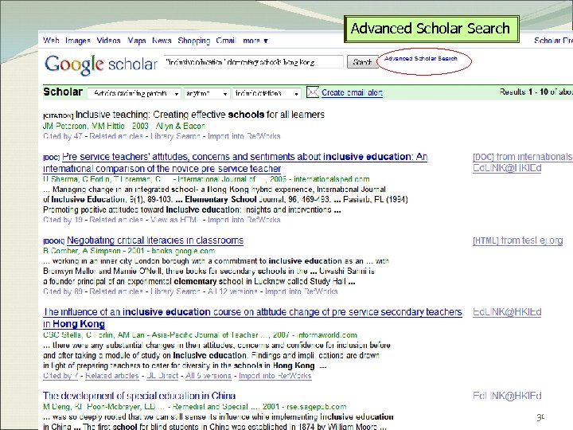Open 'All 5 versions' link
The height and width of the screenshot is (430, 573).
[209, 376]
